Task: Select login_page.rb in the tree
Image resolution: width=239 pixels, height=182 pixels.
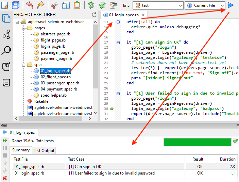Action: (53, 46)
